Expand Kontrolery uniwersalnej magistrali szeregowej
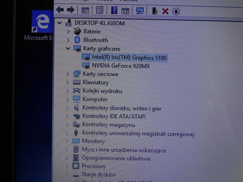The image size is (243, 182). pos(67,133)
